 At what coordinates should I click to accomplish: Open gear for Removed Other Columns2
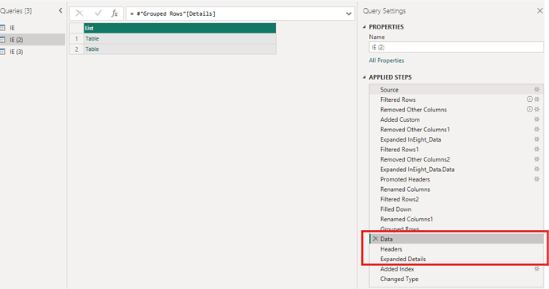point(537,159)
